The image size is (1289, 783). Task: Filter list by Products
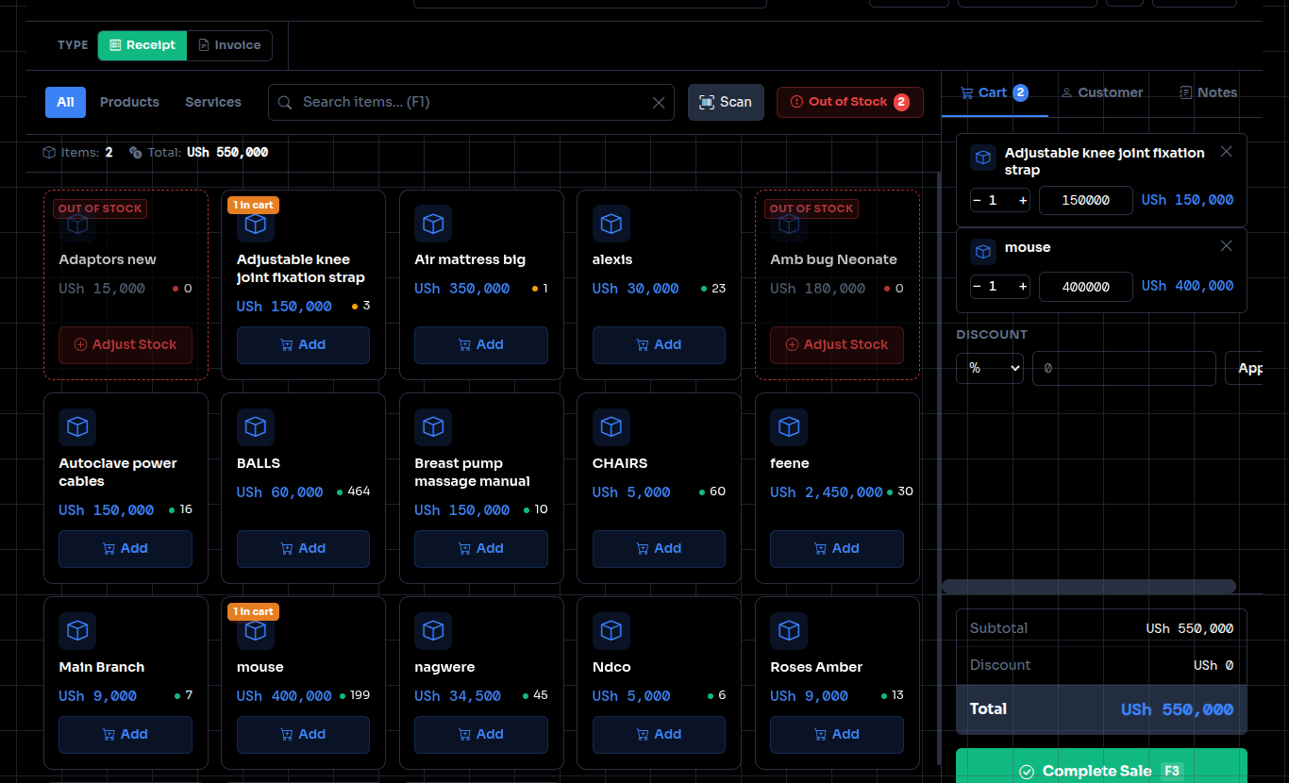pos(129,102)
